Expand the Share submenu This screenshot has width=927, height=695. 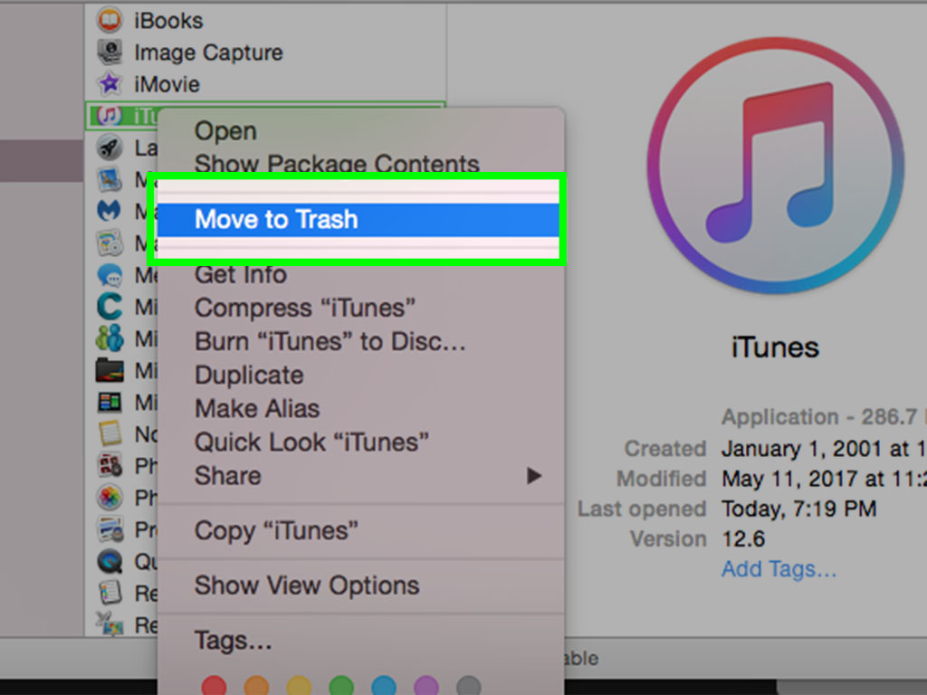pos(360,476)
